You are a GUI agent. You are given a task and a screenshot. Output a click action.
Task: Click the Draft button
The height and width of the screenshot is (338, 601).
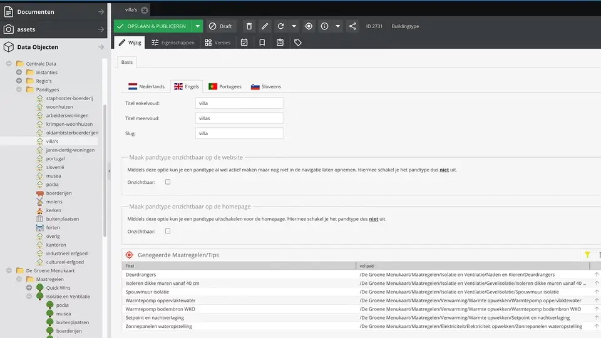[x=220, y=26]
